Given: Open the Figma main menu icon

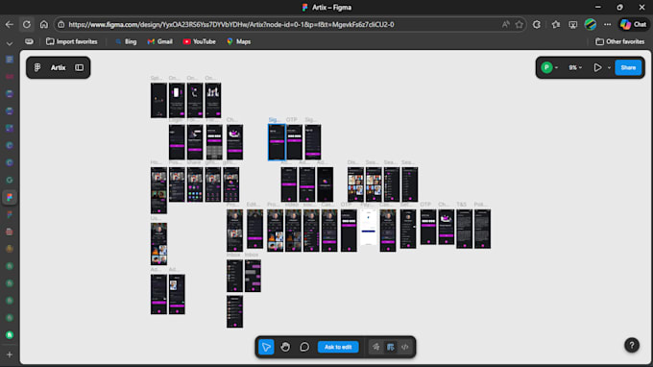Looking at the screenshot, I should (37, 67).
